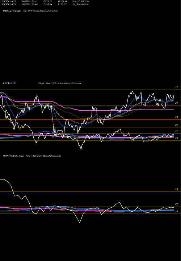Screen dimensions: 181x261
Task: Click the 23 price label on monthly chart
Action: click(177, 189)
